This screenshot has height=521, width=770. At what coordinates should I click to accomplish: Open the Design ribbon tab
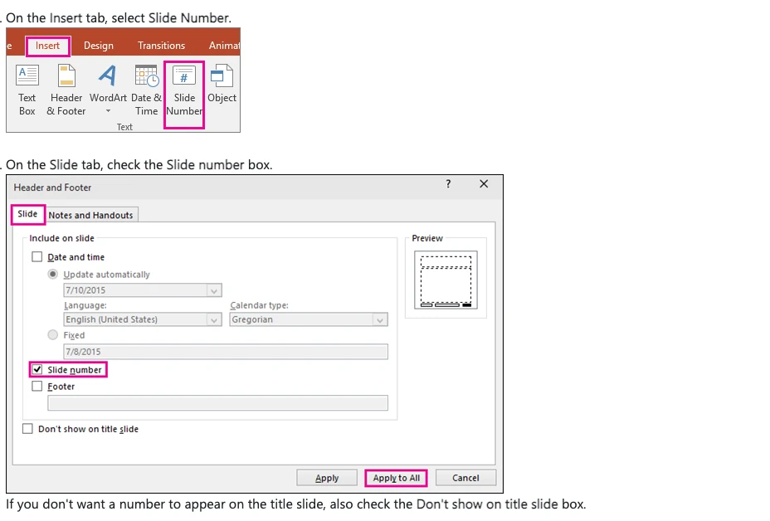98,46
